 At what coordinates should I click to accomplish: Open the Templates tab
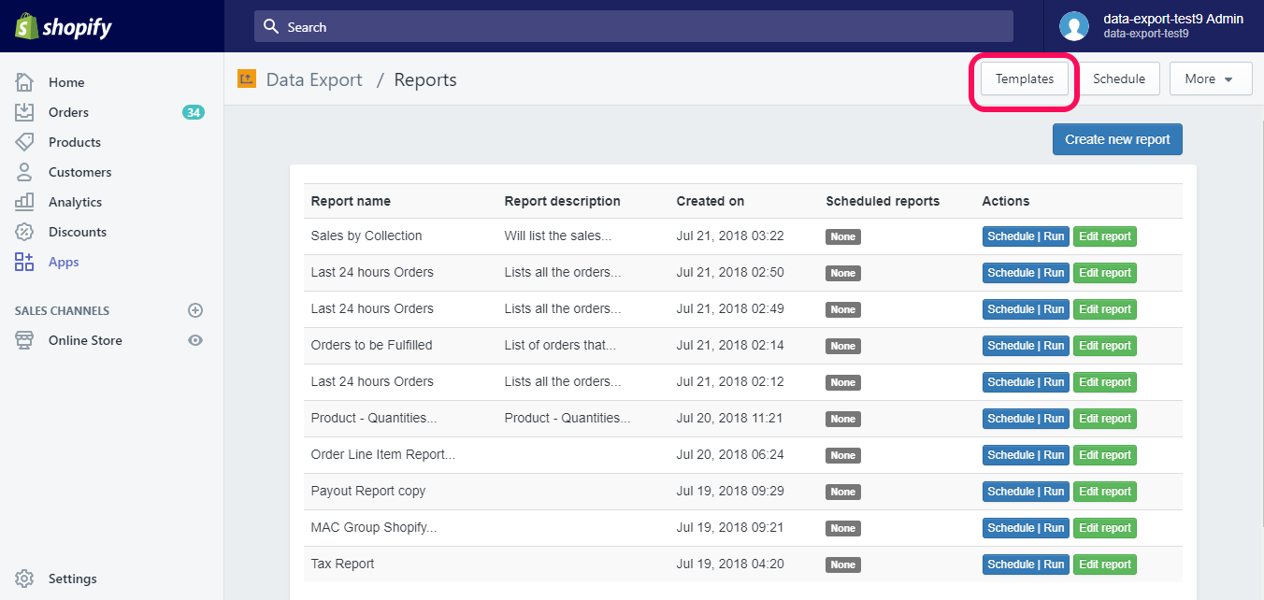(x=1024, y=79)
